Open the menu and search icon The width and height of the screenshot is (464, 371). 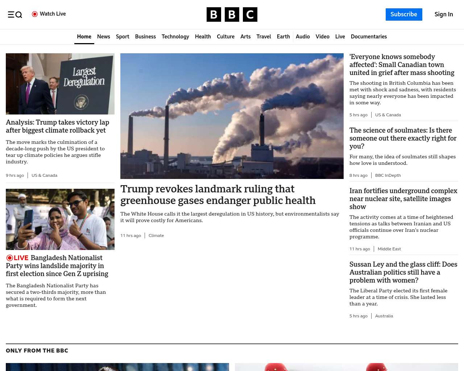(x=15, y=14)
